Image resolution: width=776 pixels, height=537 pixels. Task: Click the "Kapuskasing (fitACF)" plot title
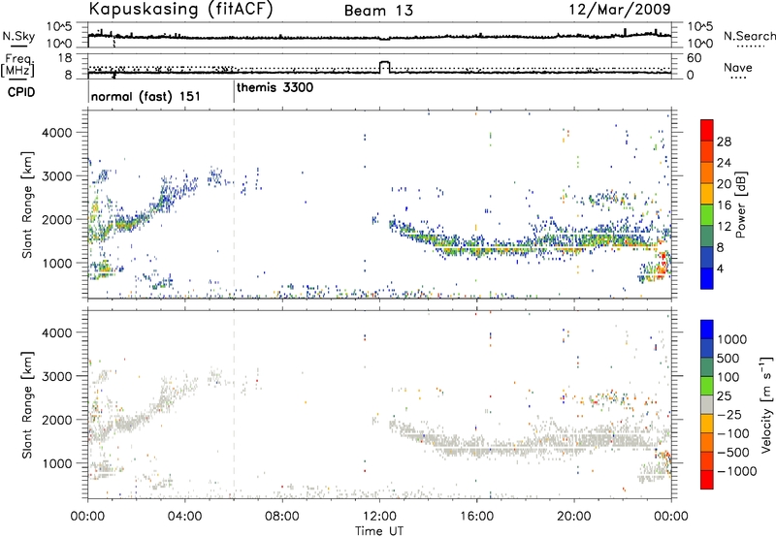pyautogui.click(x=181, y=10)
